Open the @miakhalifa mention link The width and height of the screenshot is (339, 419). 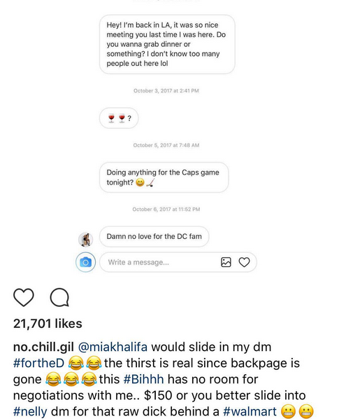pyautogui.click(x=113, y=347)
